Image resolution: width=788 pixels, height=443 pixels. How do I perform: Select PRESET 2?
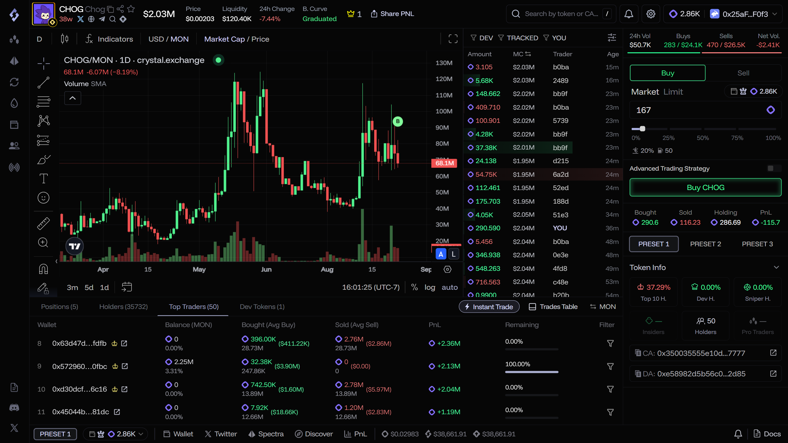tap(705, 244)
